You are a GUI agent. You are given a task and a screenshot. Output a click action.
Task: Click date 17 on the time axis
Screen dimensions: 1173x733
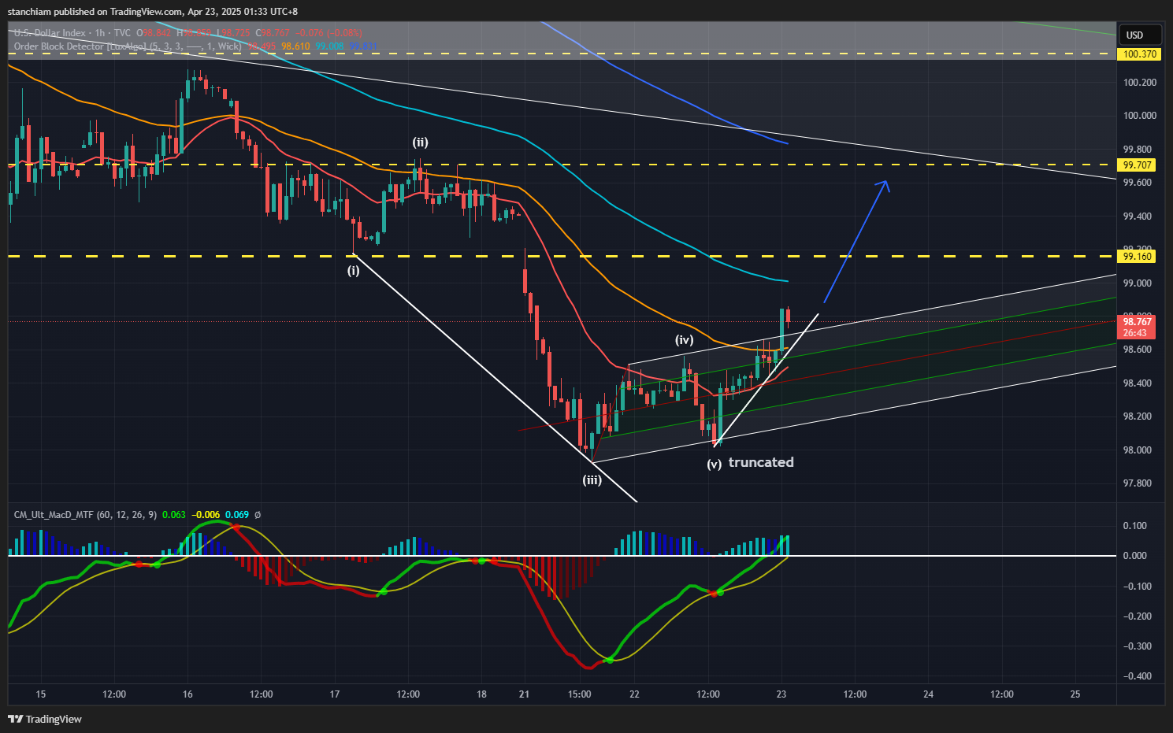point(335,694)
